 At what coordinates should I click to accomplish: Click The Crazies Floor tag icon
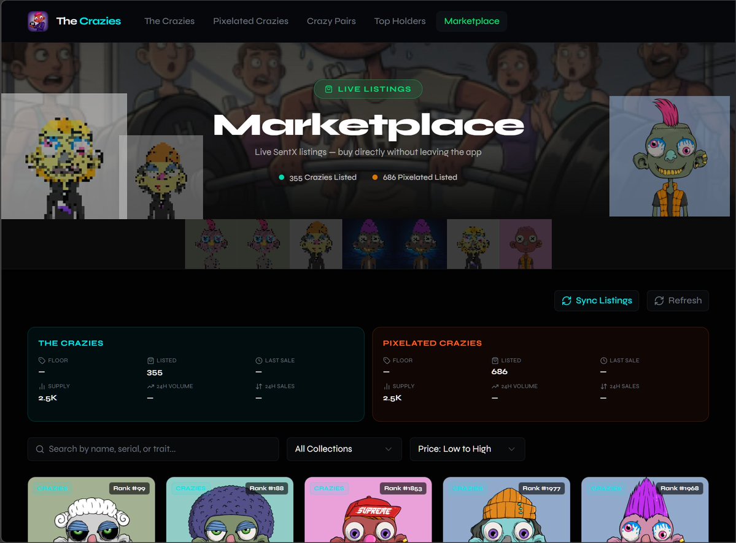(x=42, y=360)
